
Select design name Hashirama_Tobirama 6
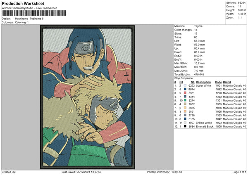point(29,19)
